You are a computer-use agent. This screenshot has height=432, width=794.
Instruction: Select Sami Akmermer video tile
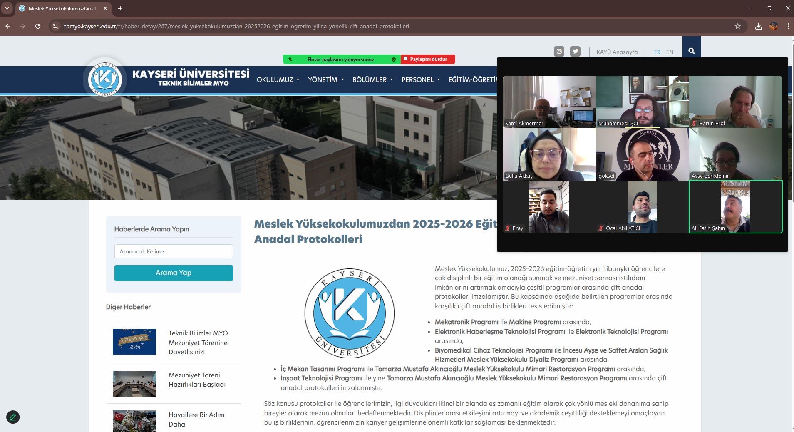click(549, 102)
